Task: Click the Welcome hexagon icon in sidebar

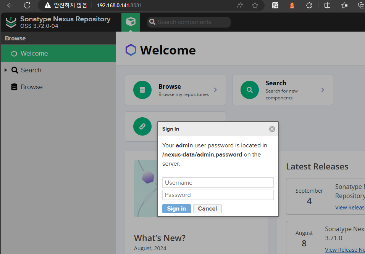Action: pos(14,54)
